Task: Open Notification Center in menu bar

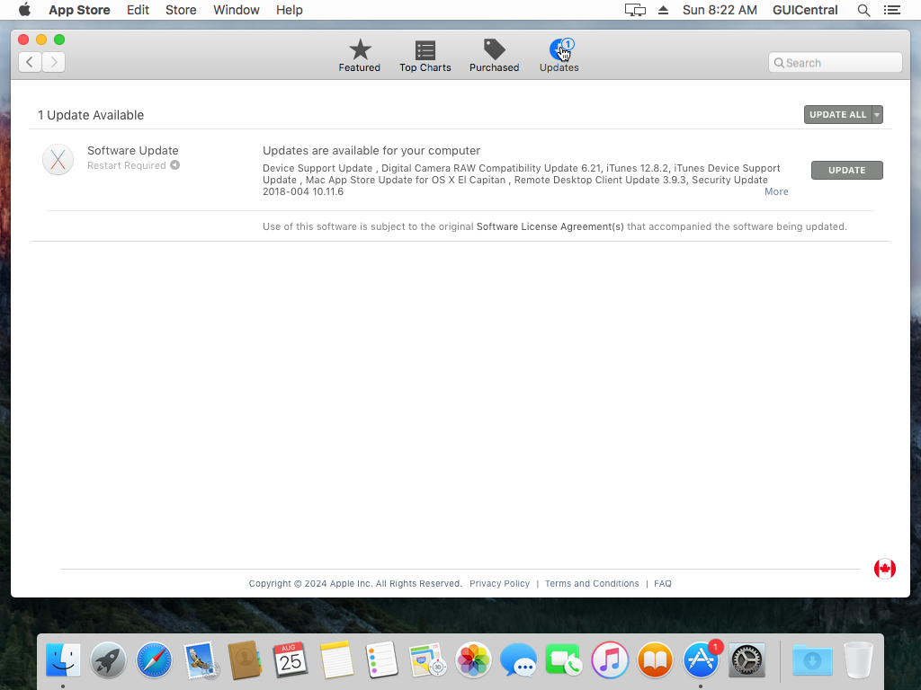Action: tap(891, 10)
